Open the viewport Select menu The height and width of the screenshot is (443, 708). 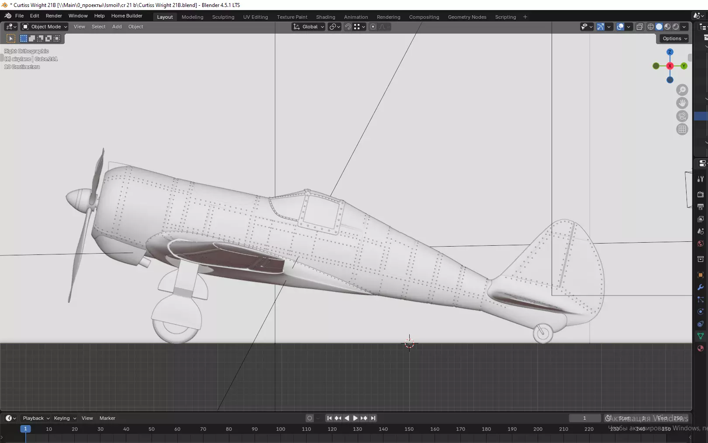pos(99,27)
